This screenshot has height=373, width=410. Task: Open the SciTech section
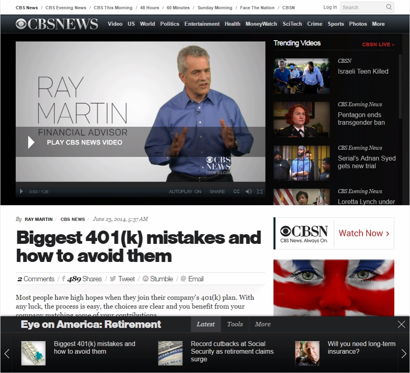[292, 24]
